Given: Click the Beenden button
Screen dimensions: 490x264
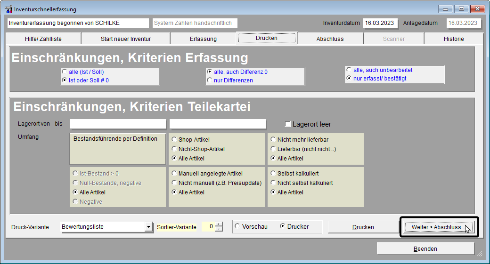Looking at the screenshot, I should point(425,249).
